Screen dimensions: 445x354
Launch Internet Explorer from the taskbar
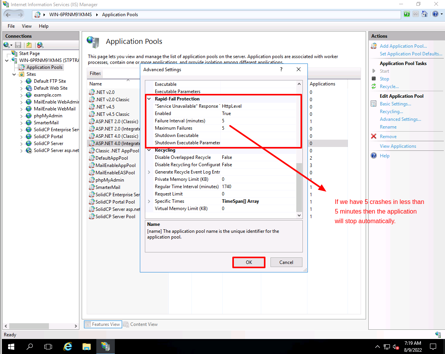67,346
